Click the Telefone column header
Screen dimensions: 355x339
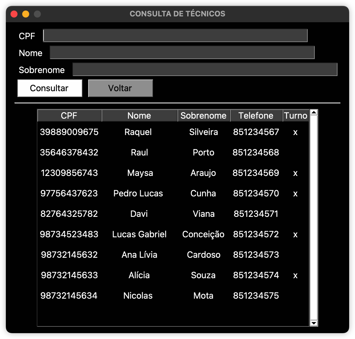256,115
